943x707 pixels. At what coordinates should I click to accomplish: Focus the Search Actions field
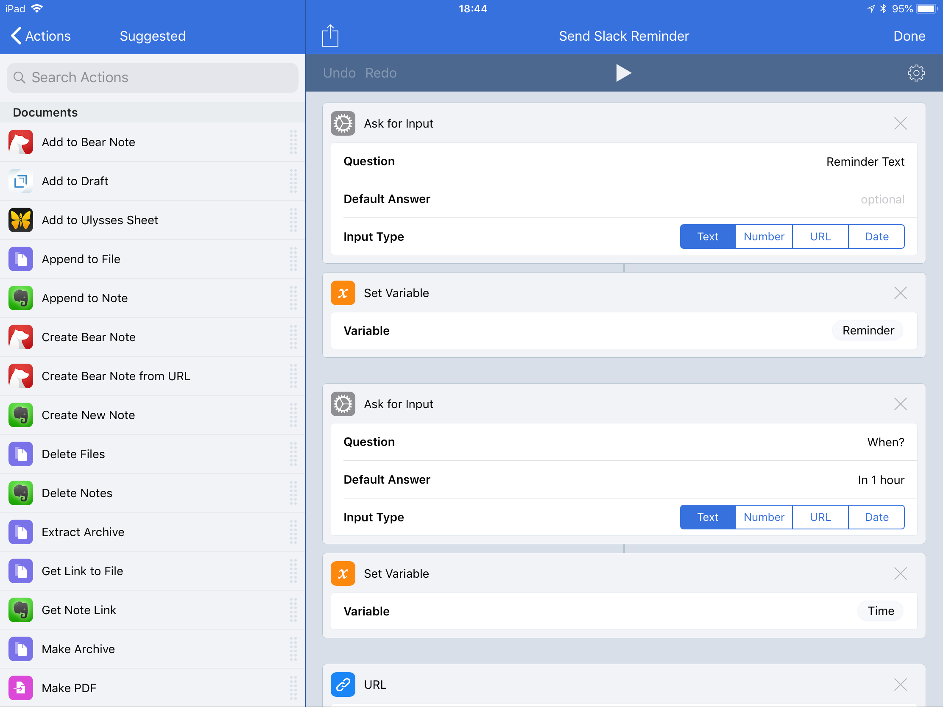tap(153, 78)
